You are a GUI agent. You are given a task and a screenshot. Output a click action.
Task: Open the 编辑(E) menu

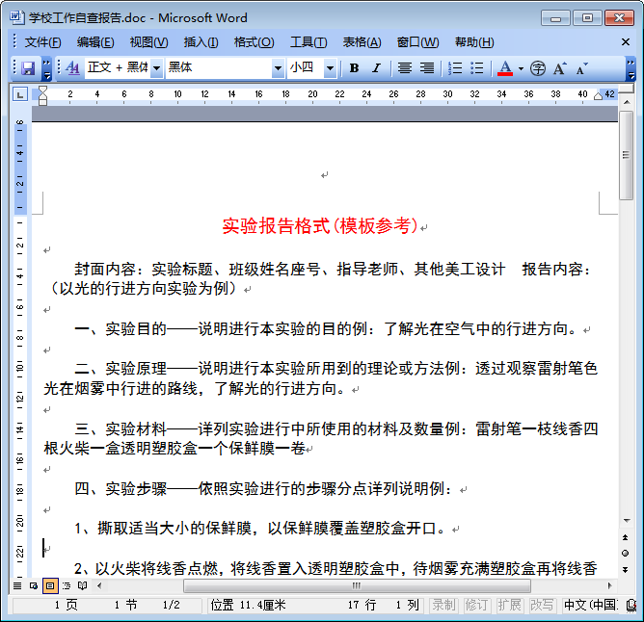click(x=95, y=42)
